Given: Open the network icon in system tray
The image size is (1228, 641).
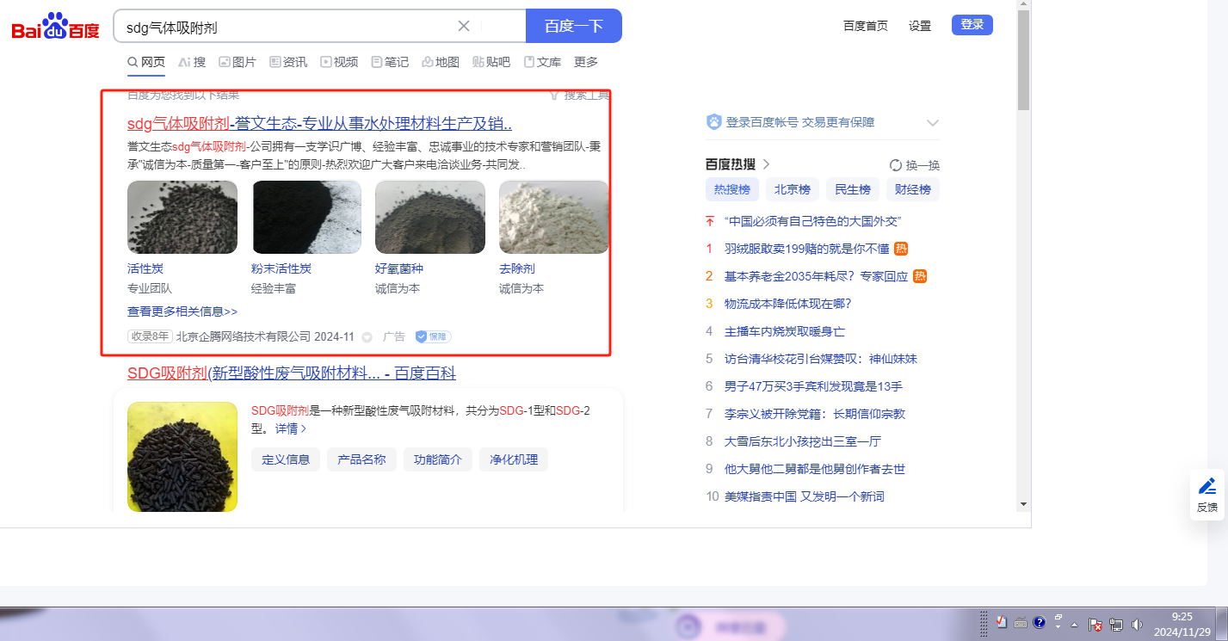Looking at the screenshot, I should pos(1116,624).
